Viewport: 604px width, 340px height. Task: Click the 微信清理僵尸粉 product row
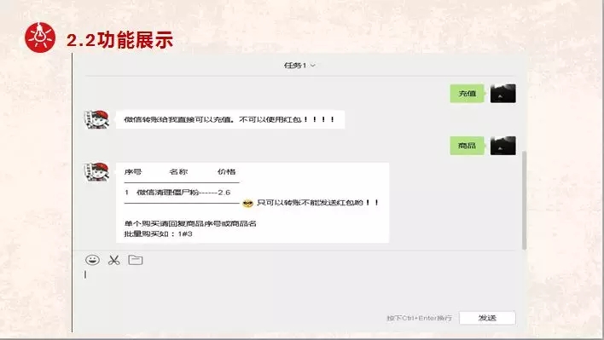[x=177, y=193]
